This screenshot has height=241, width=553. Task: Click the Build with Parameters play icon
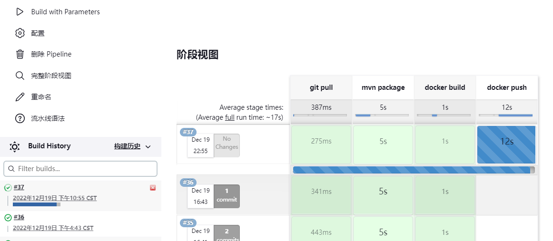(20, 12)
